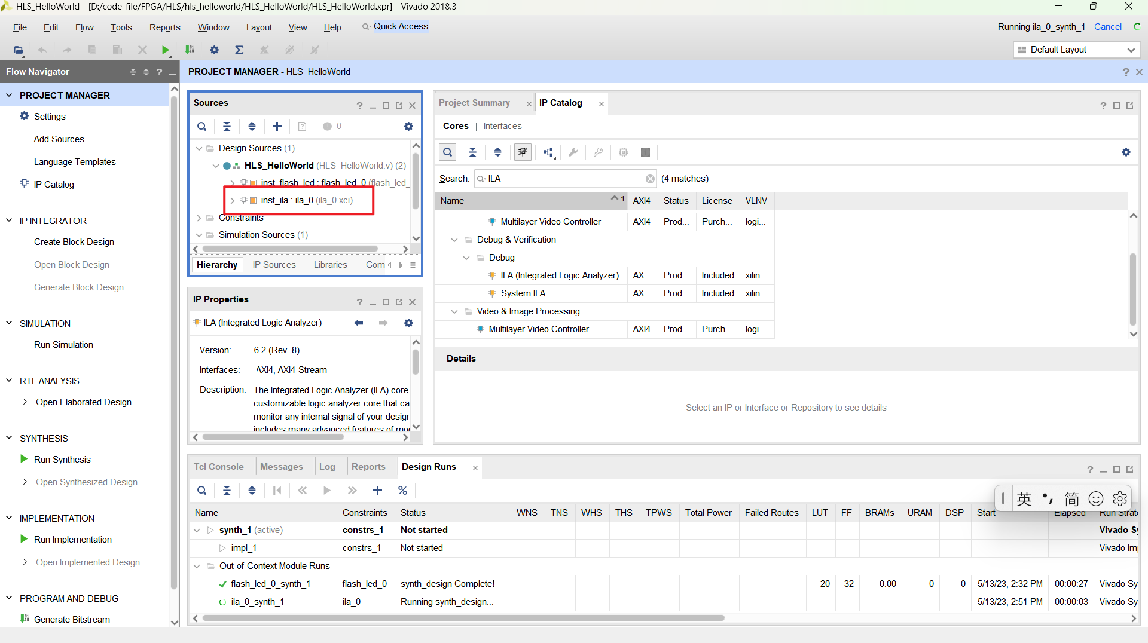1148x643 pixels.
Task: Show the Interfaces view in IP Catalog
Action: coord(502,126)
